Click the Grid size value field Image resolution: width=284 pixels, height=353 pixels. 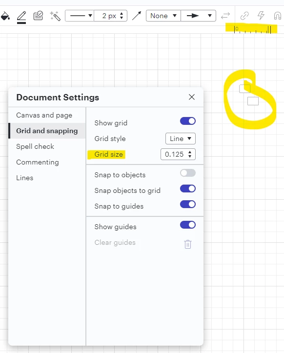(x=178, y=154)
